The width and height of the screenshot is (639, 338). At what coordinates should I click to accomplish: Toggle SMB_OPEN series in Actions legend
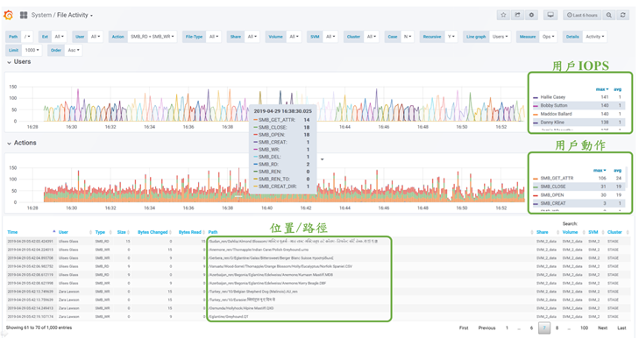(x=552, y=195)
